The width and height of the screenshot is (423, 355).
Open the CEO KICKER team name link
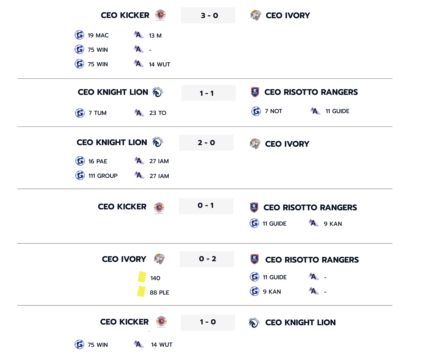(x=125, y=15)
